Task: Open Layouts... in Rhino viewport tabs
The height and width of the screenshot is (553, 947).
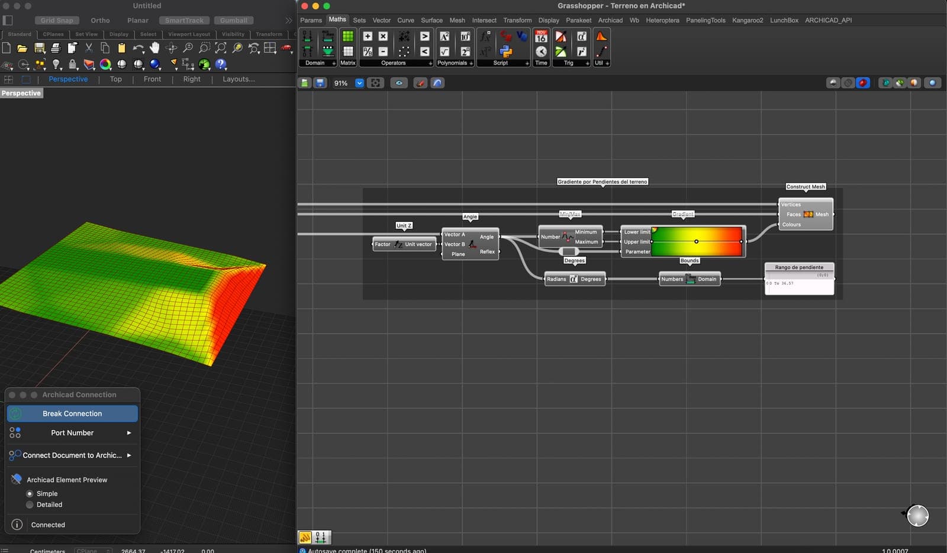Action: pyautogui.click(x=239, y=79)
